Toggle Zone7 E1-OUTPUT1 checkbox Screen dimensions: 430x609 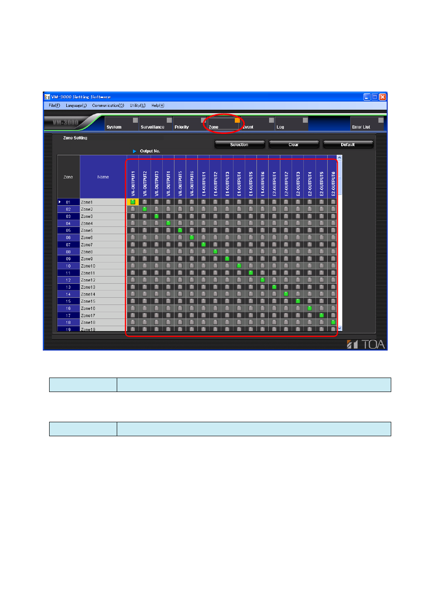coord(203,245)
